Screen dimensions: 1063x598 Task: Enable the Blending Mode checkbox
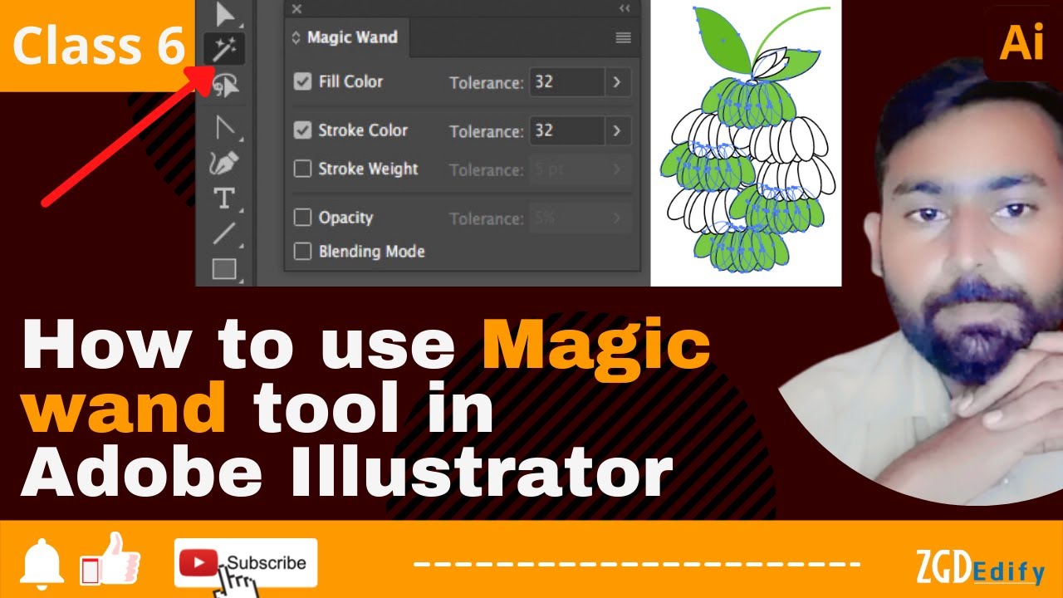[302, 251]
